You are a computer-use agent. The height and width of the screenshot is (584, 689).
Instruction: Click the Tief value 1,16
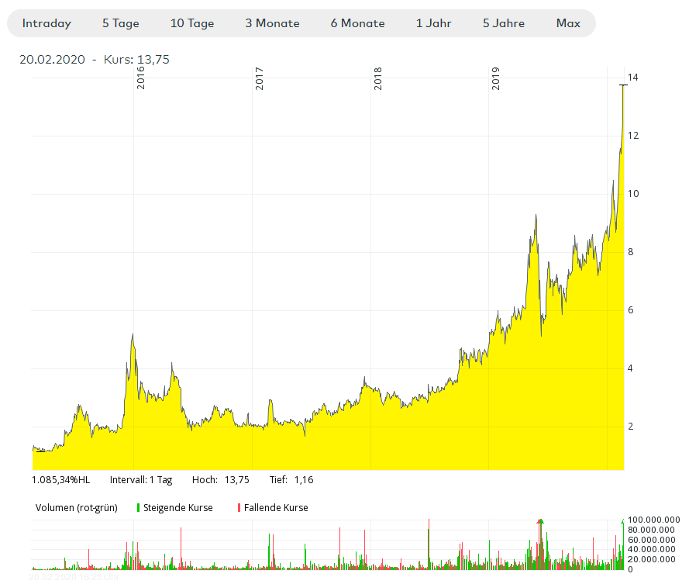pyautogui.click(x=303, y=479)
